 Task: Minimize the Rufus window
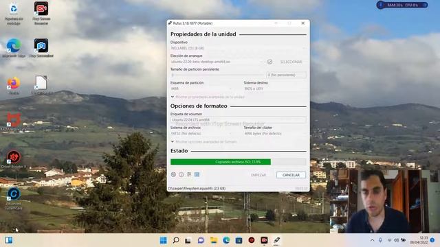[x=276, y=23]
